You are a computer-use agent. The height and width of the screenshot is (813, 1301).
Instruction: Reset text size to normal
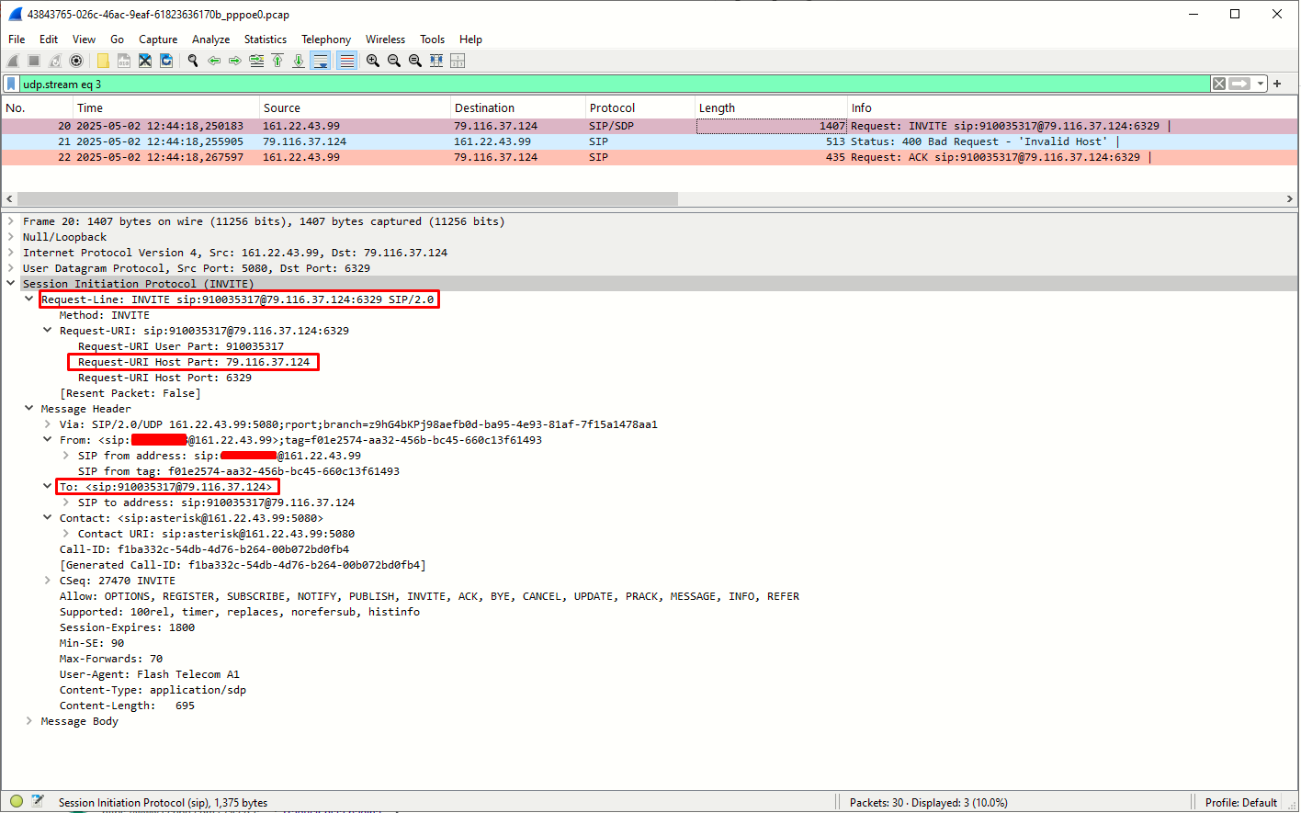click(415, 61)
